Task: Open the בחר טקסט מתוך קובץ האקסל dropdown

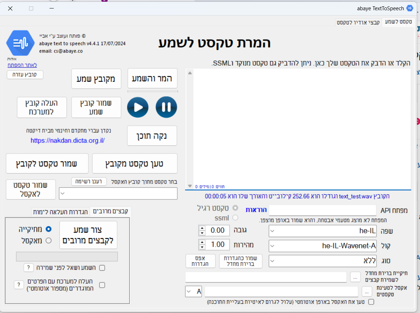Action: point(63,193)
